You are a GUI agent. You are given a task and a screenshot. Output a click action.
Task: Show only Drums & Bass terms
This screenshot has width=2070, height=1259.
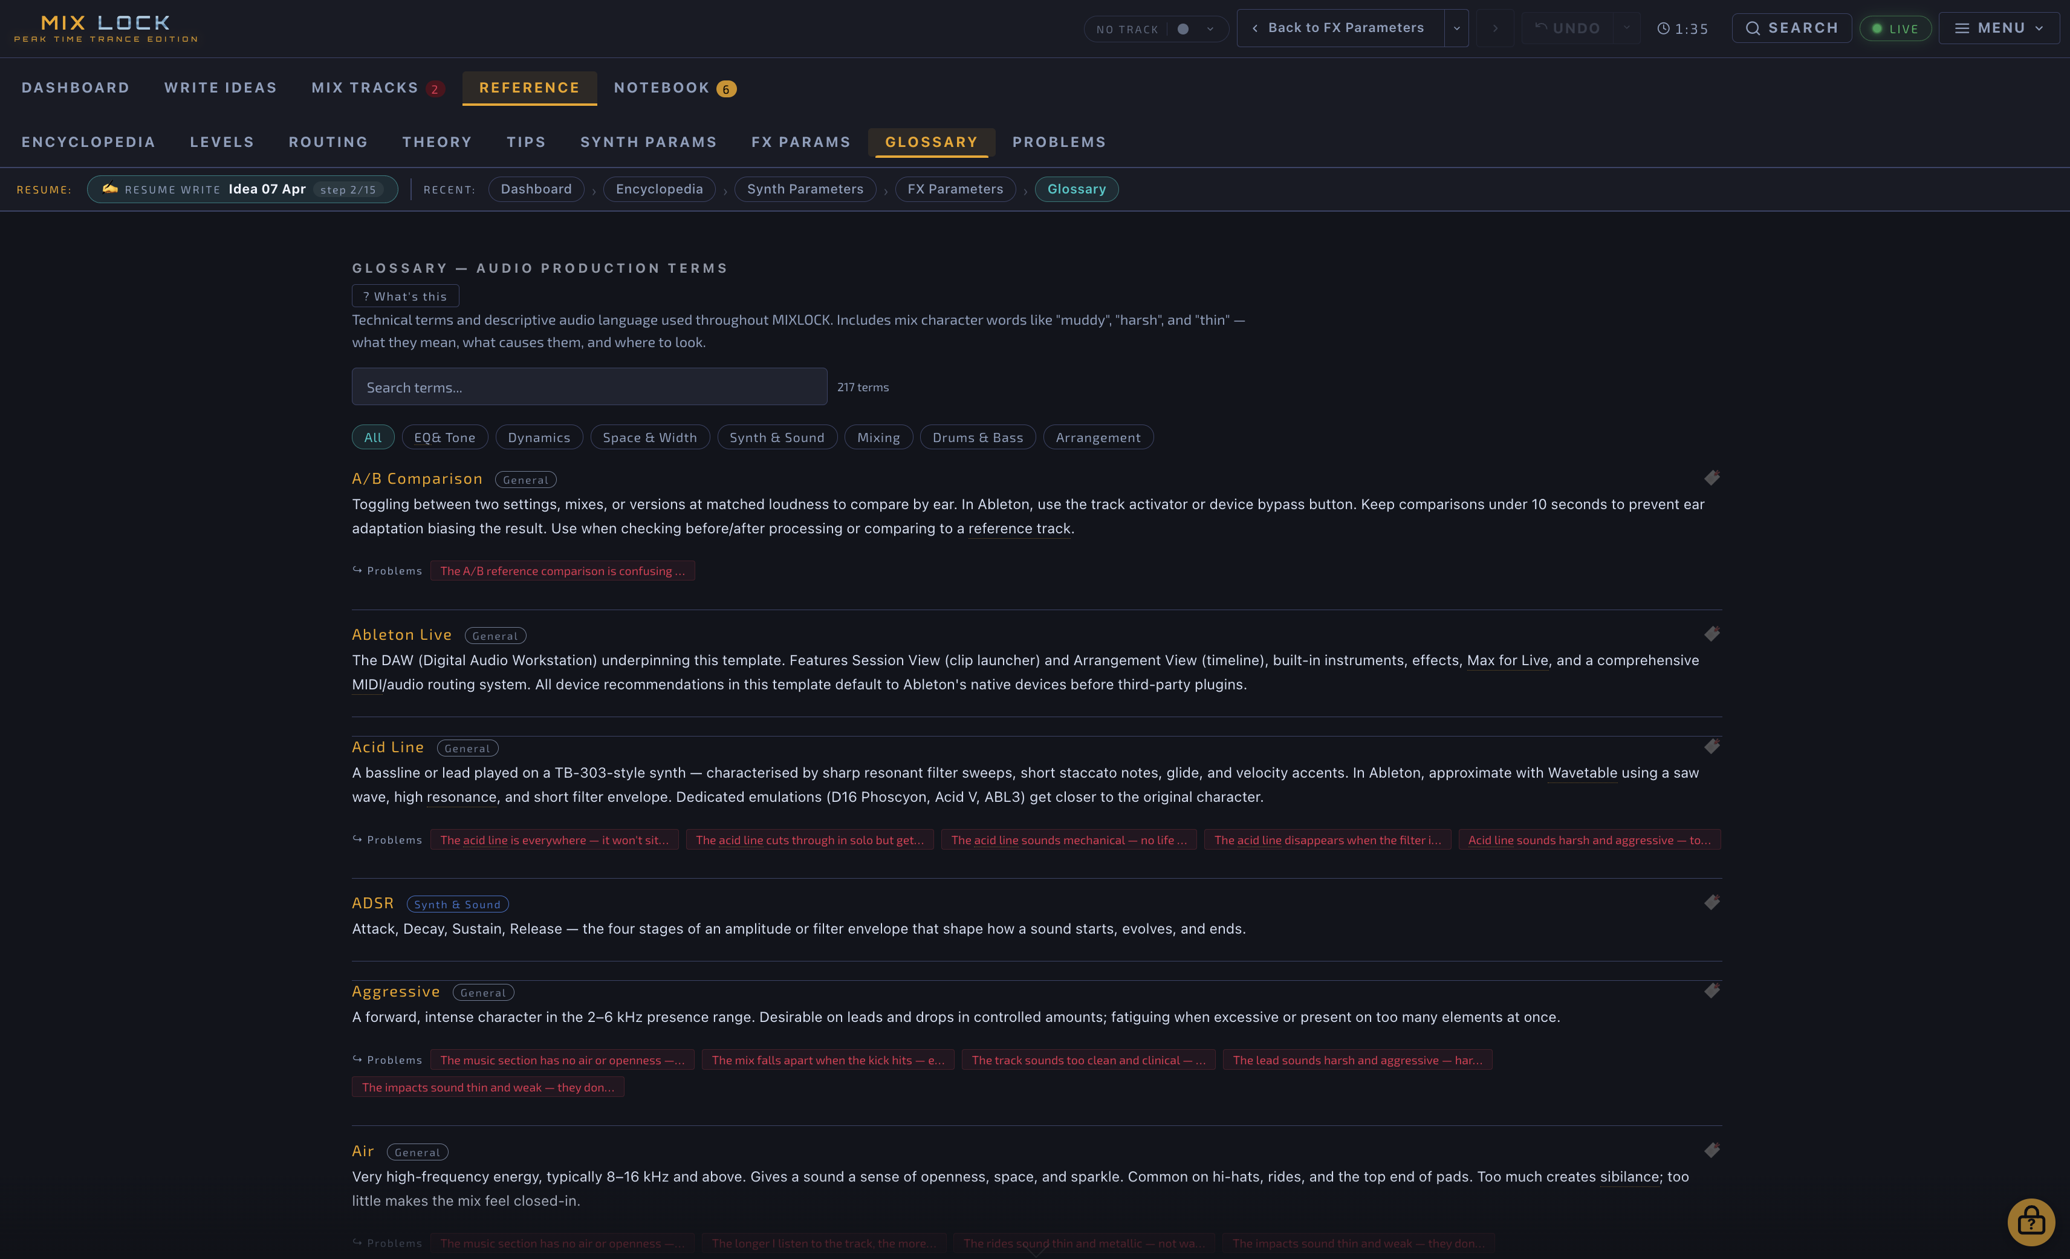click(978, 437)
